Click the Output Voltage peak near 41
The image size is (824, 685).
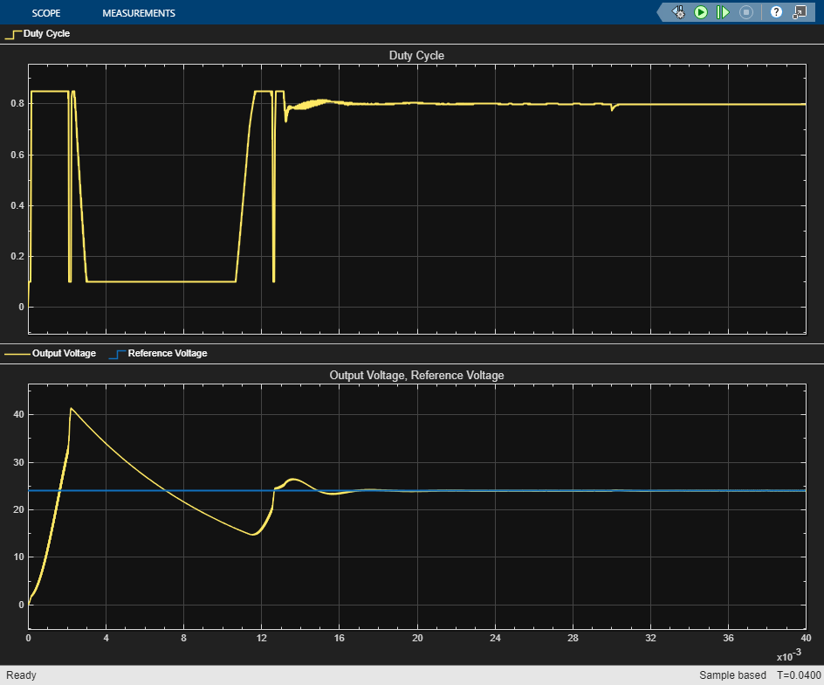click(72, 409)
